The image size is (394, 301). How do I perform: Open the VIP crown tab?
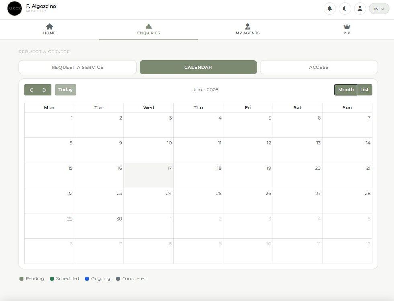point(347,29)
